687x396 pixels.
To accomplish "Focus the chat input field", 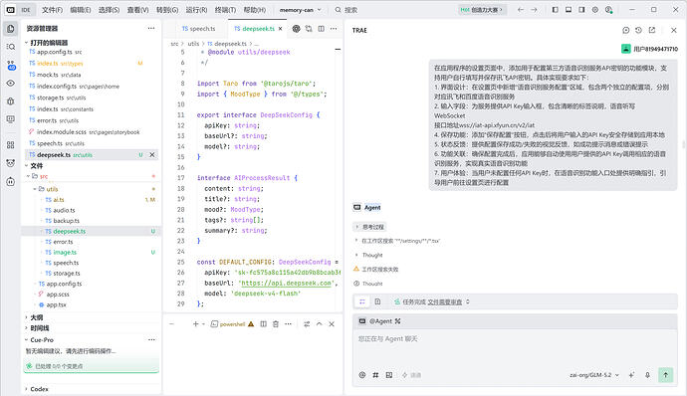I will tap(515, 348).
